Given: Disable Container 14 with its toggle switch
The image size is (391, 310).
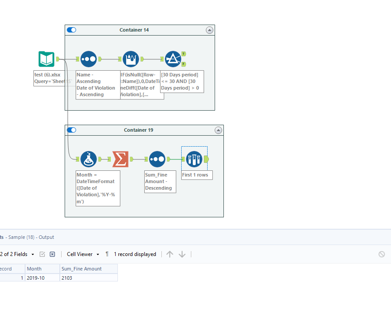Looking at the screenshot, I should pos(71,30).
